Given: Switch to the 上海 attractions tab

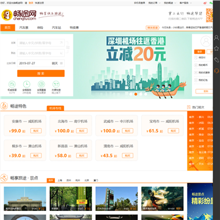Looking at the screenshot, I should 60,180.
